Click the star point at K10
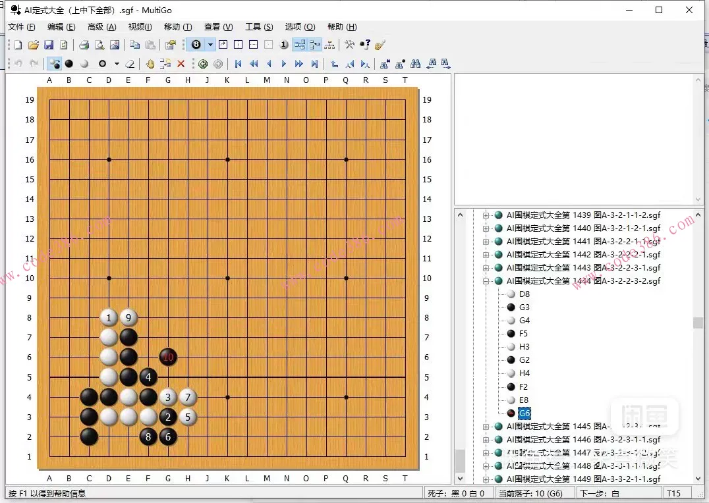 (x=227, y=278)
